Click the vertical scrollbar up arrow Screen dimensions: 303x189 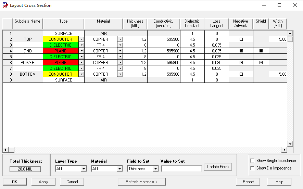(290, 33)
